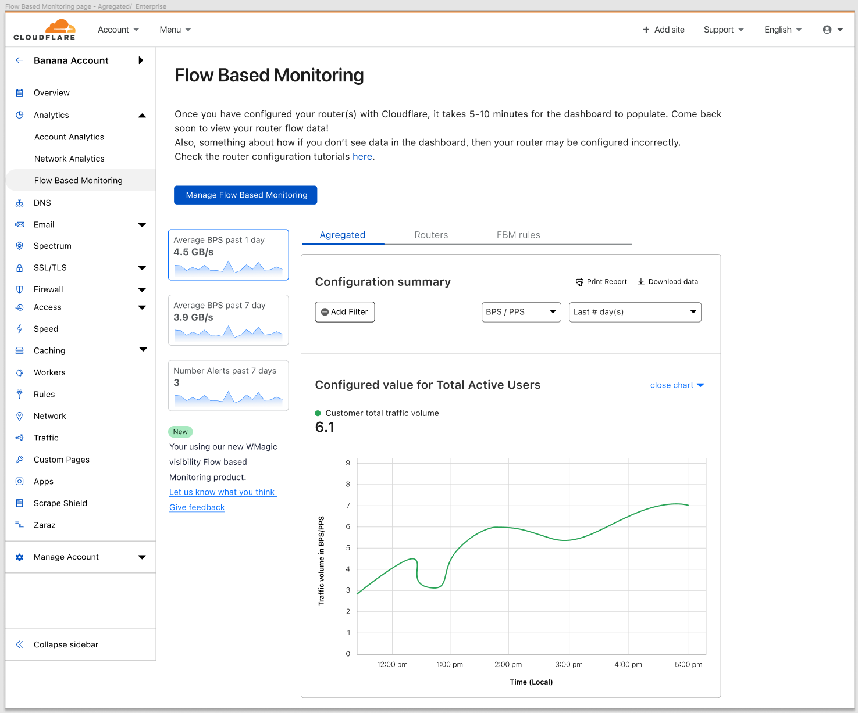Click the Access sidebar icon
The image size is (858, 713).
(x=20, y=307)
